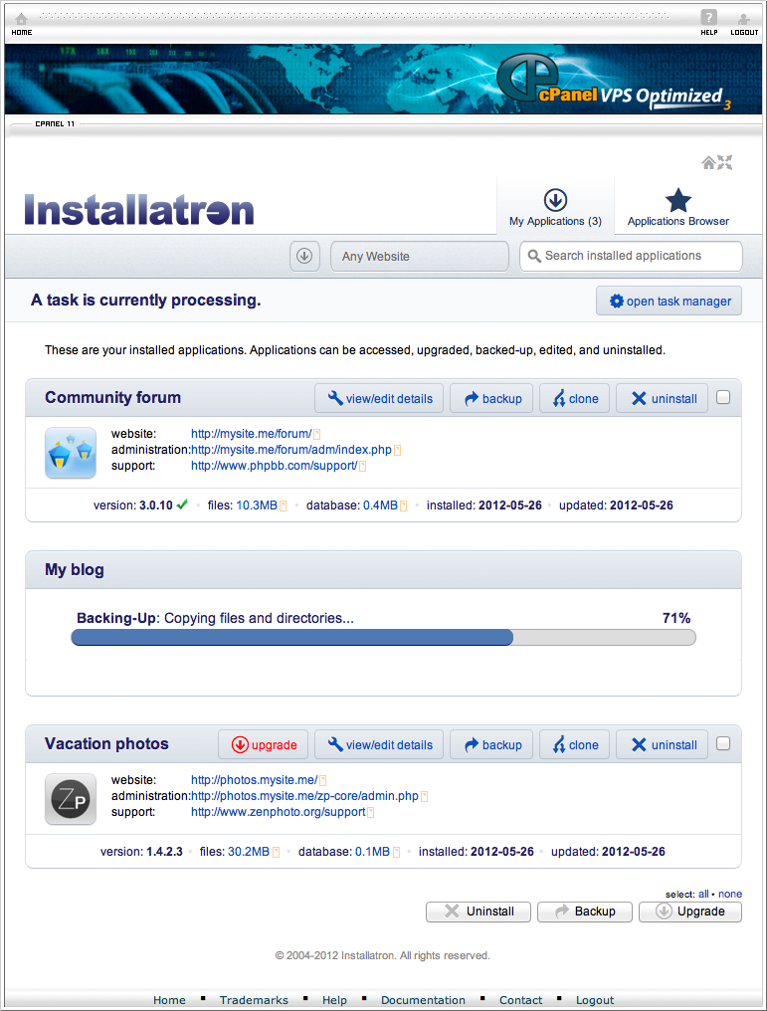Screen dimensions: 767x1011
Task: Click the external icon beside phpbb.com/support
Action: 362,466
